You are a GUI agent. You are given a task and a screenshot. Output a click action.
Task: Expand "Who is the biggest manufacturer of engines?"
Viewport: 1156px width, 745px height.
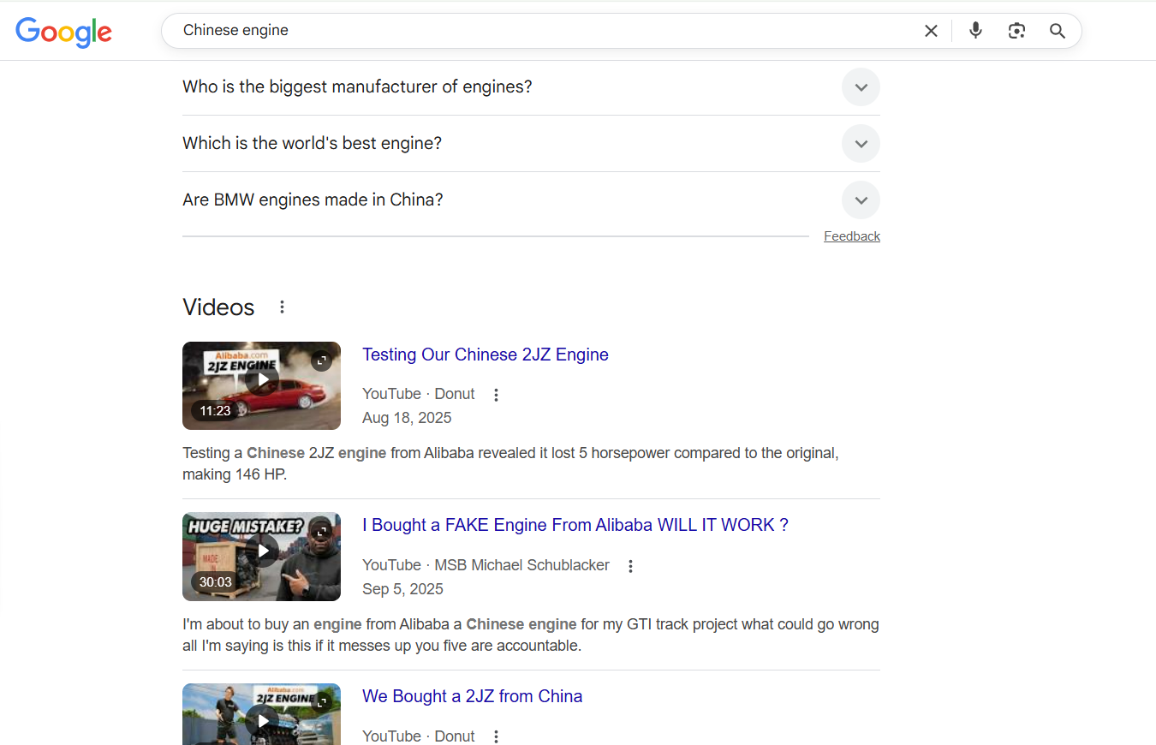click(x=861, y=87)
